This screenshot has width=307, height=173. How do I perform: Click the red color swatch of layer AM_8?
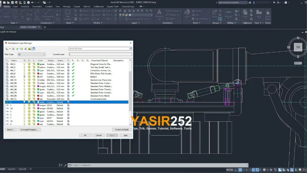tap(38, 74)
